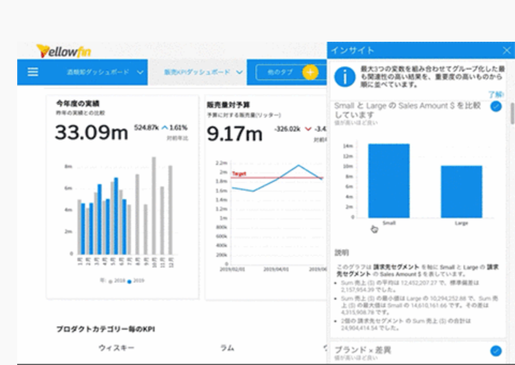Image resolution: width=515 pixels, height=365 pixels.
Task: Open the hamburger menu in the top bar
Action: [x=33, y=72]
